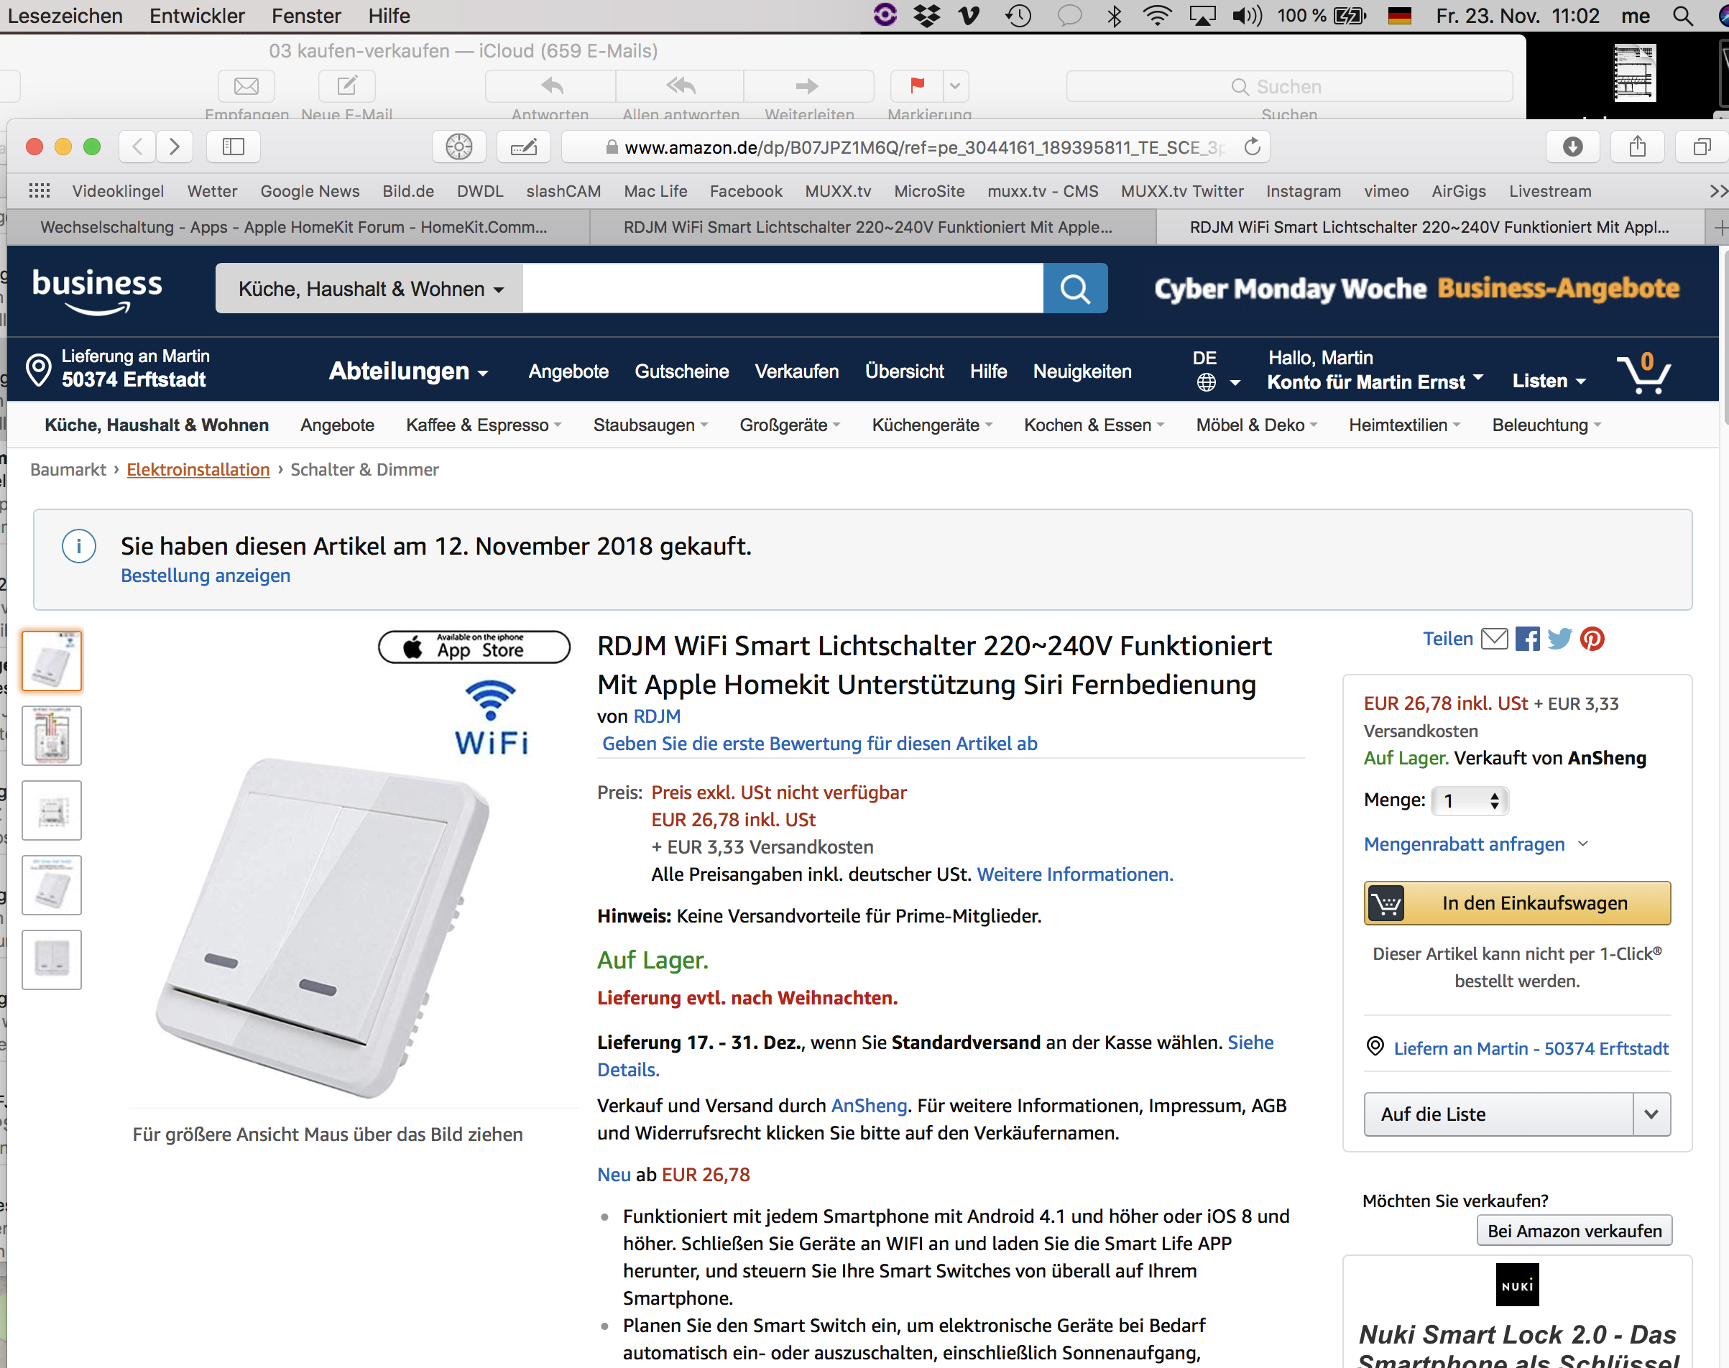This screenshot has width=1729, height=1368.
Task: Share product by email envelope icon
Action: tap(1494, 639)
